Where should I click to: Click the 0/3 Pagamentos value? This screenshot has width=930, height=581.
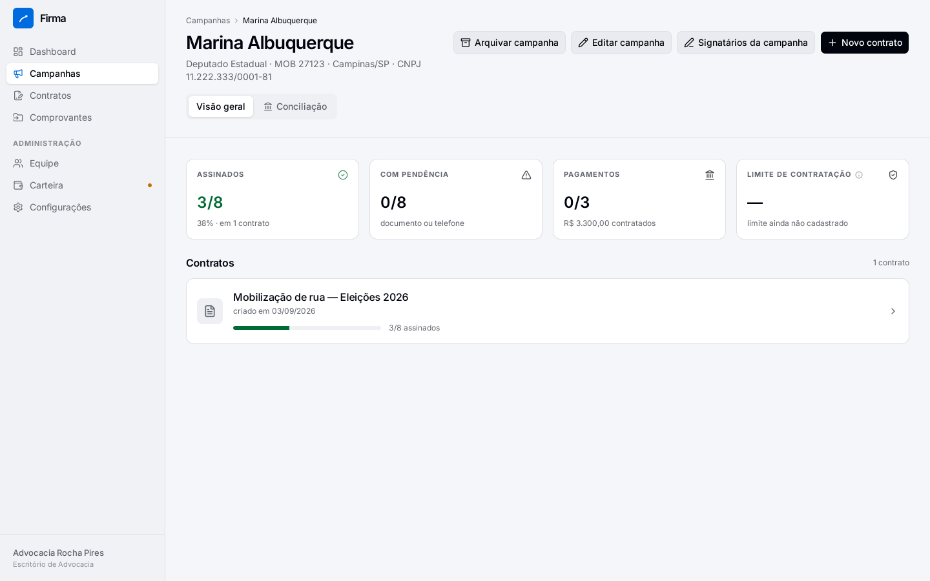point(577,203)
